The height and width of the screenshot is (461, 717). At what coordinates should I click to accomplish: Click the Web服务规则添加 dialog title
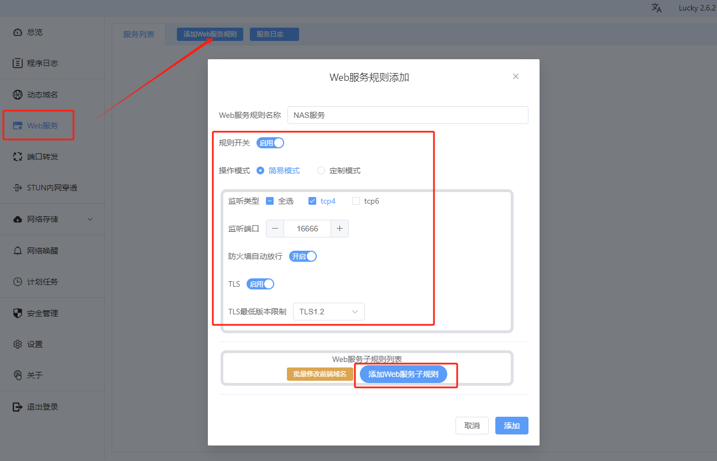pos(369,77)
